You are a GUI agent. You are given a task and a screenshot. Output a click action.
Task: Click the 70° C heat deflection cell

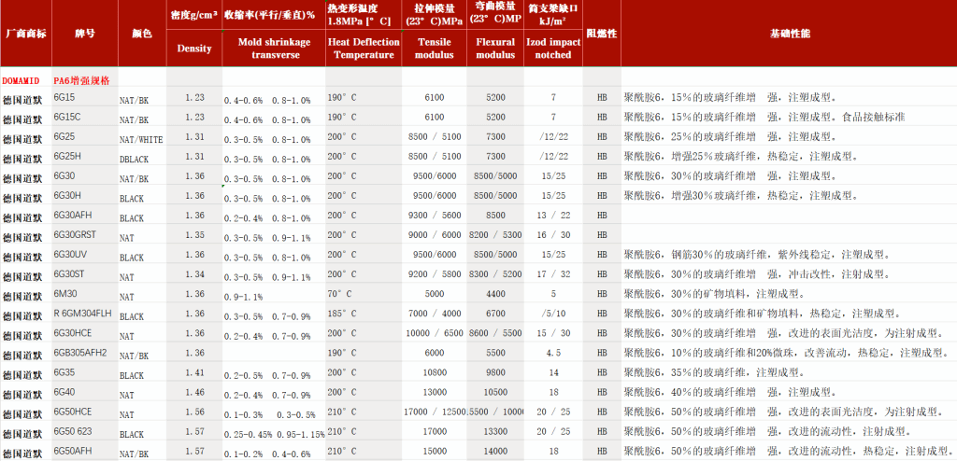point(340,293)
